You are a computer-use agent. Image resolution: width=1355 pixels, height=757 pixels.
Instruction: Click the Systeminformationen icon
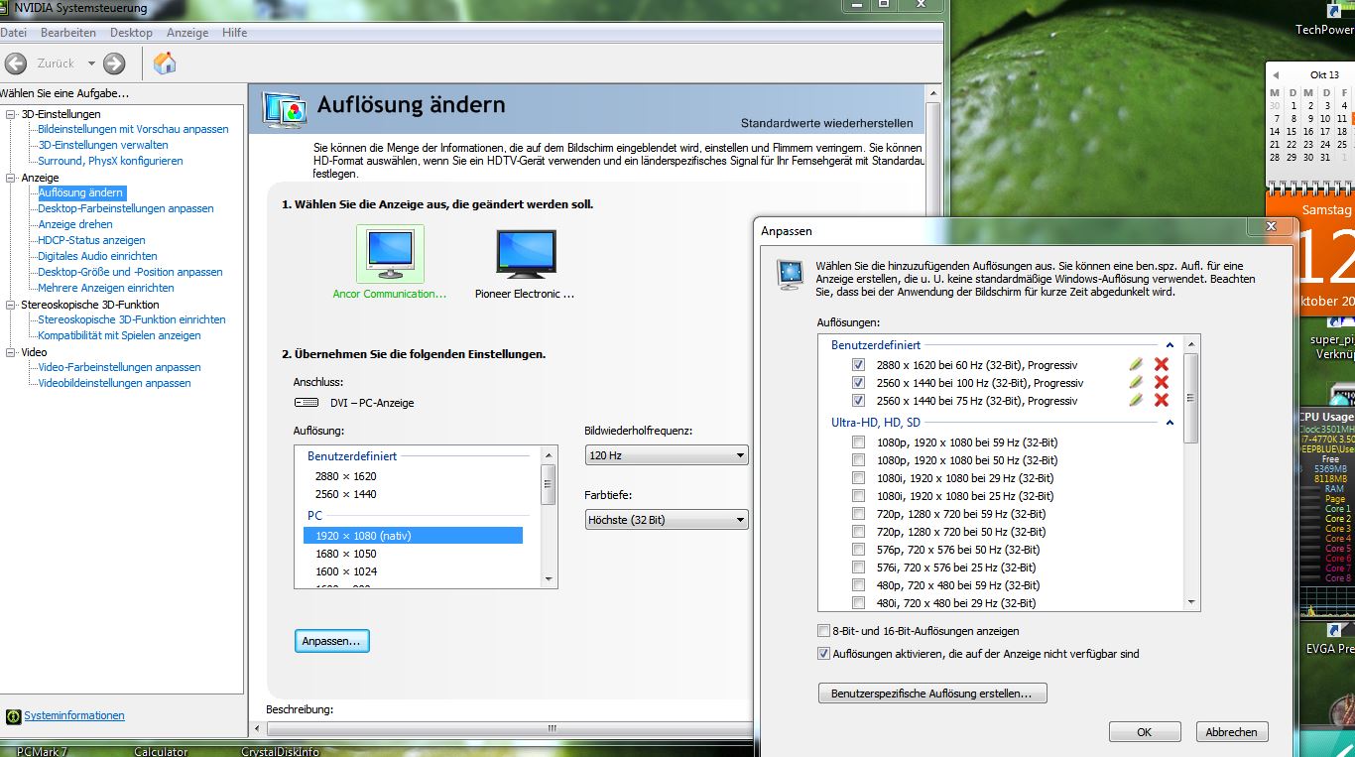coord(14,716)
